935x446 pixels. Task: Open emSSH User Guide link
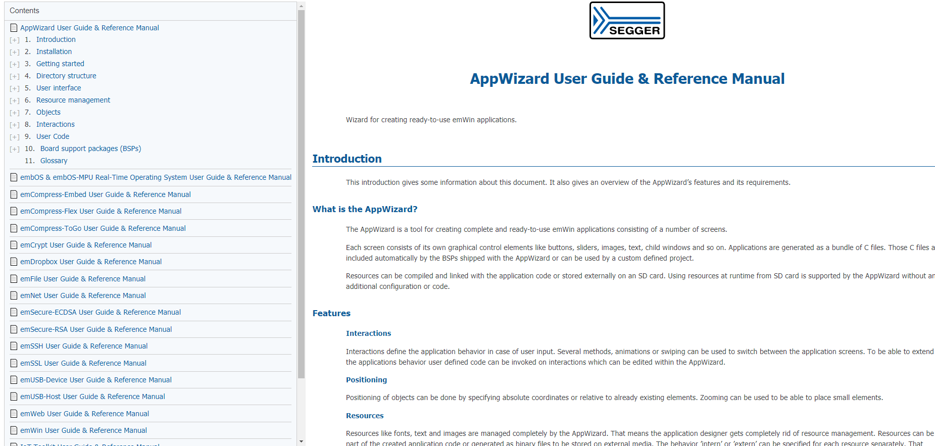point(84,346)
